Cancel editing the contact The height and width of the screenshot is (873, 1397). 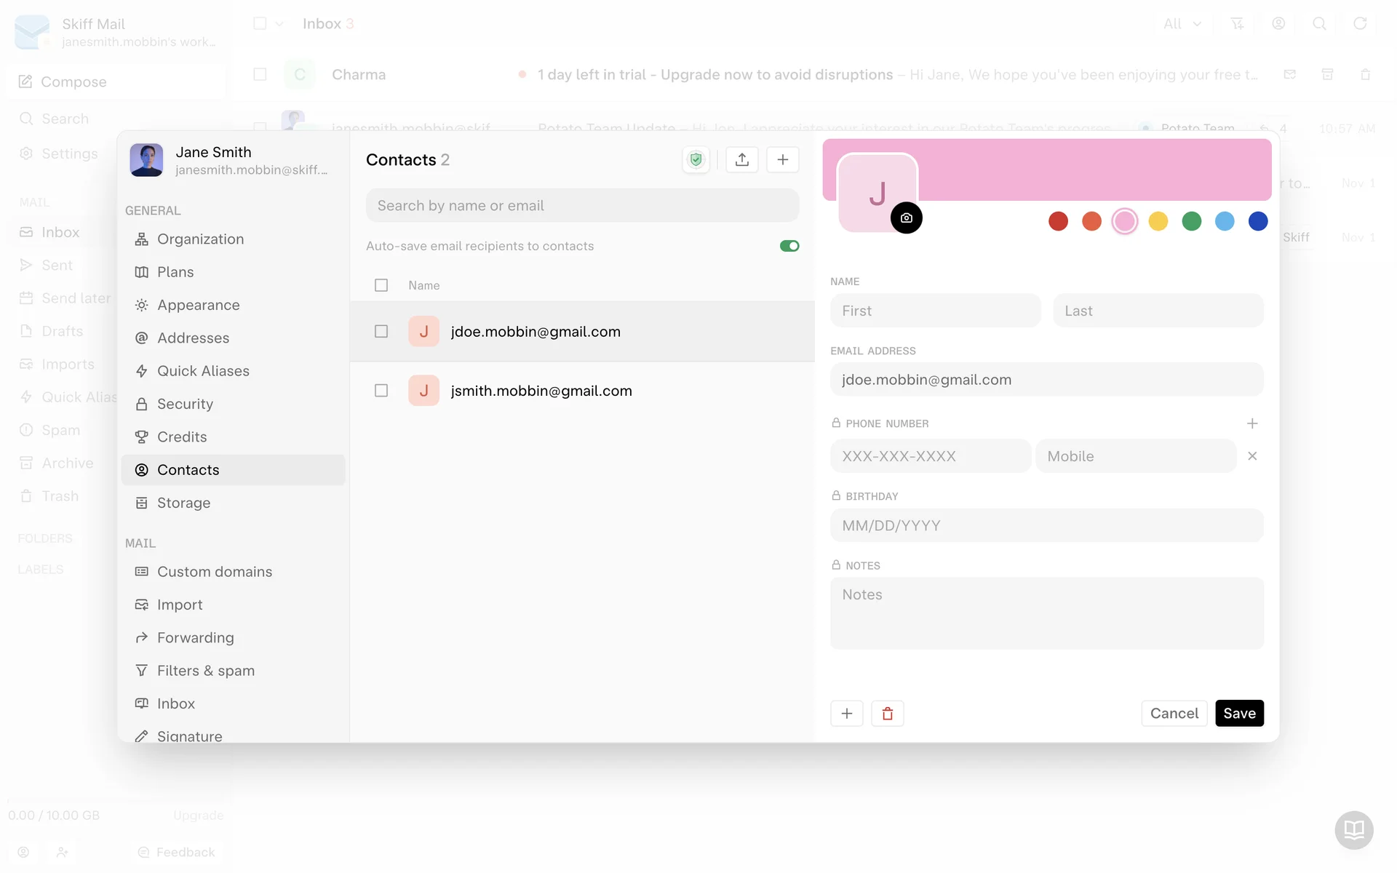pos(1174,714)
